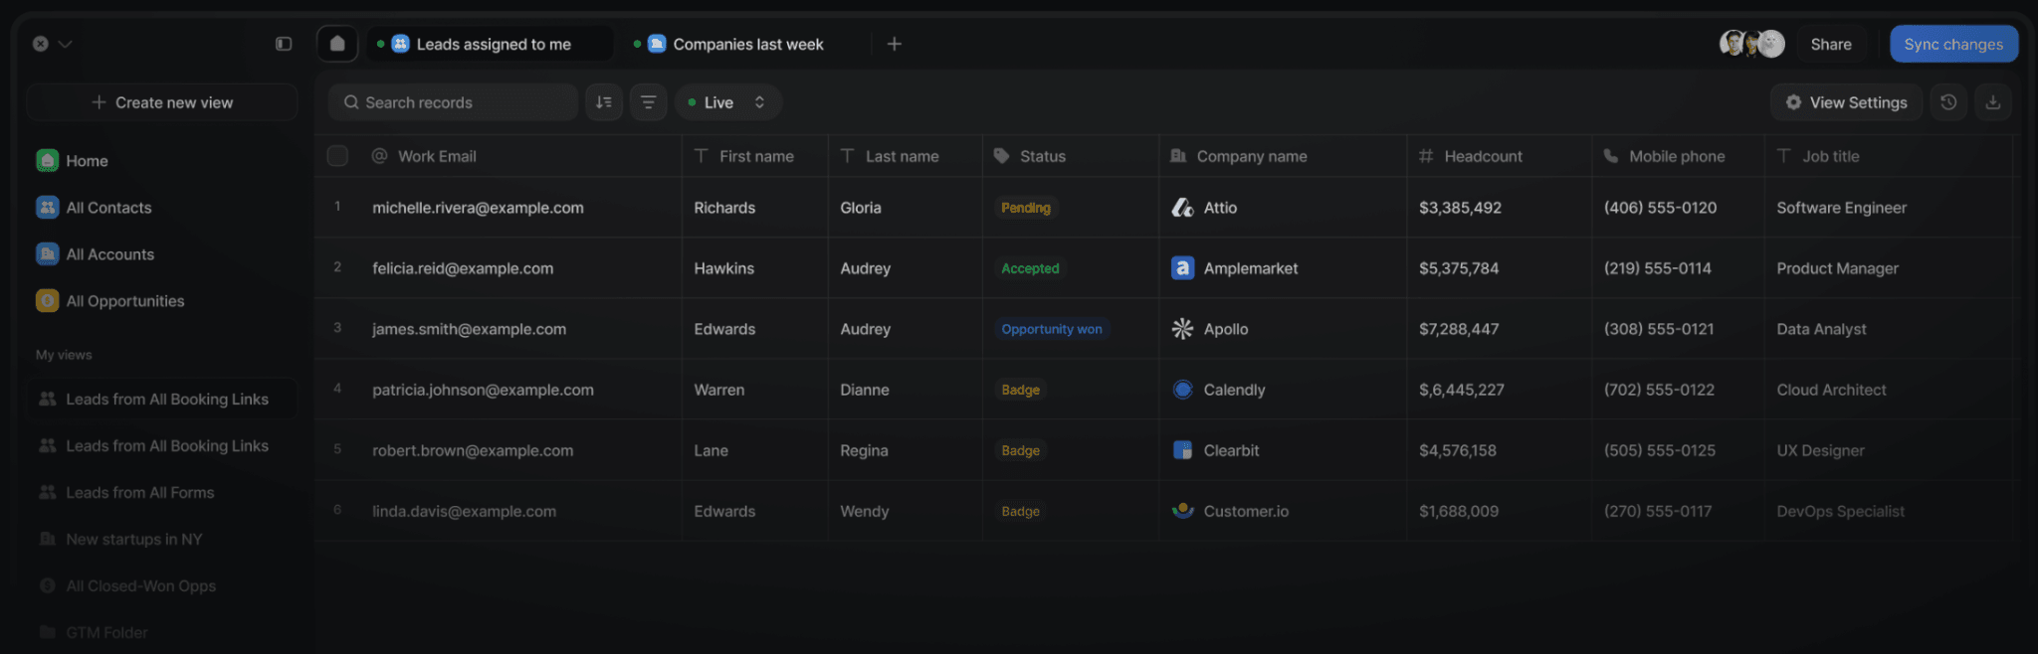The width and height of the screenshot is (2038, 654).
Task: Click the Share button
Action: 1831,44
